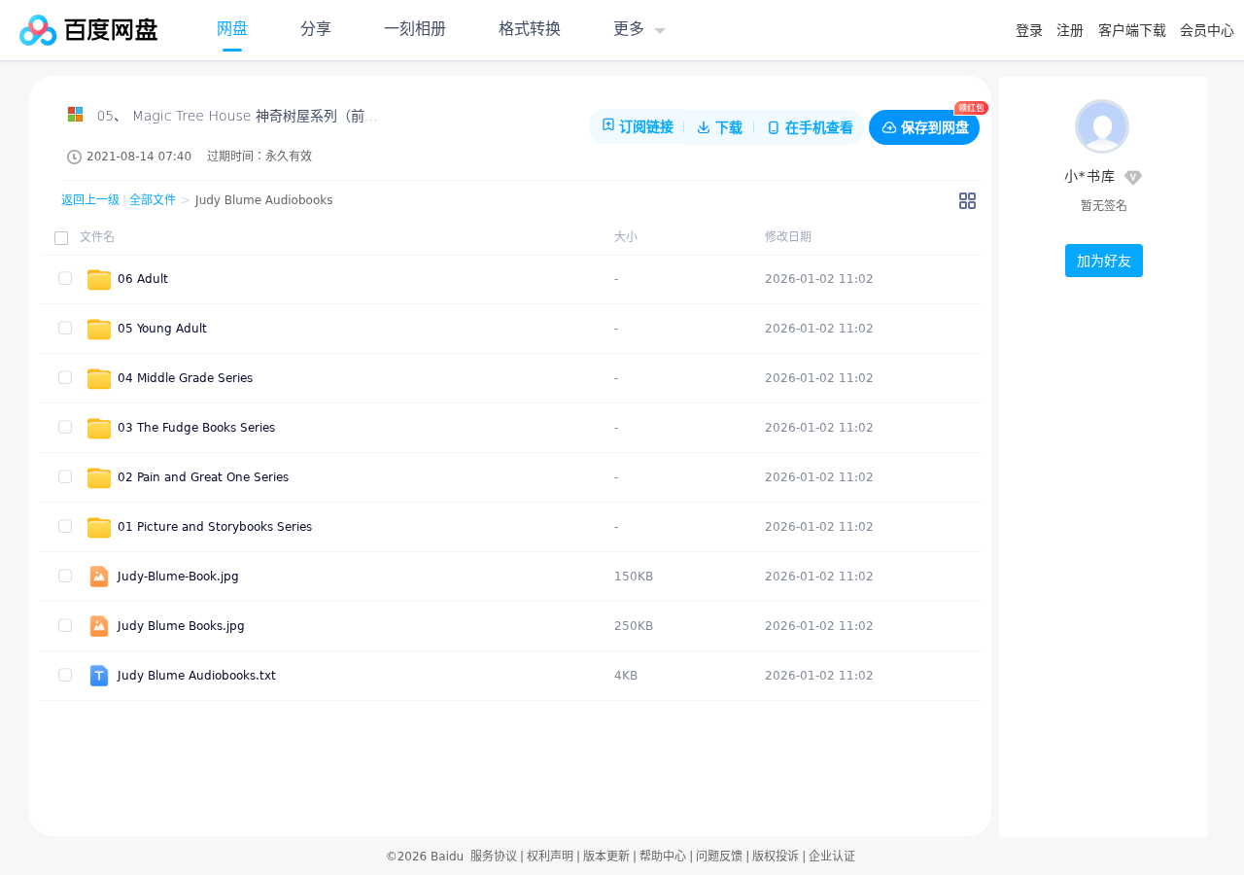Open the 01 Picture and Storybooks Series folder icon

99,527
